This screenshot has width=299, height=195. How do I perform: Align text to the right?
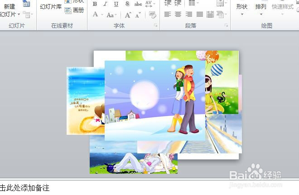pyautogui.click(x=189, y=14)
